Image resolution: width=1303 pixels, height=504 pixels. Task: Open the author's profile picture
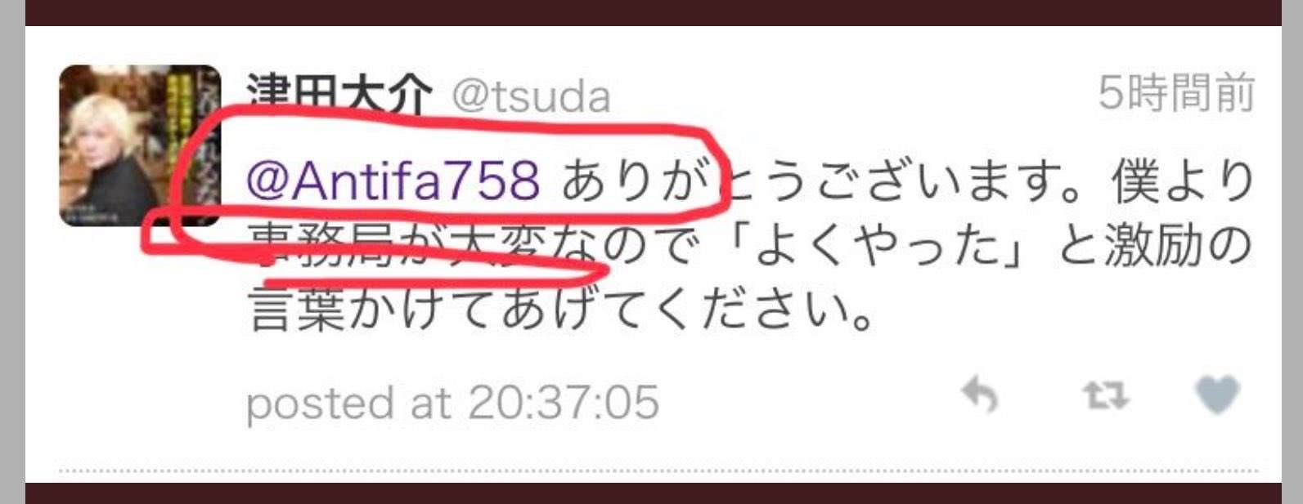point(140,145)
